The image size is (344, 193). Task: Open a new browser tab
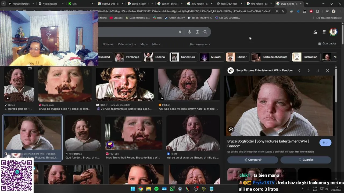pos(307,4)
